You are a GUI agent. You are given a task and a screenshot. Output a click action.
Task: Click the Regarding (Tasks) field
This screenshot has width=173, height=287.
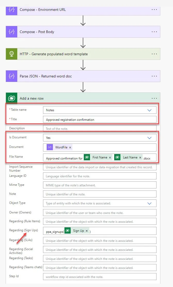click(100, 259)
